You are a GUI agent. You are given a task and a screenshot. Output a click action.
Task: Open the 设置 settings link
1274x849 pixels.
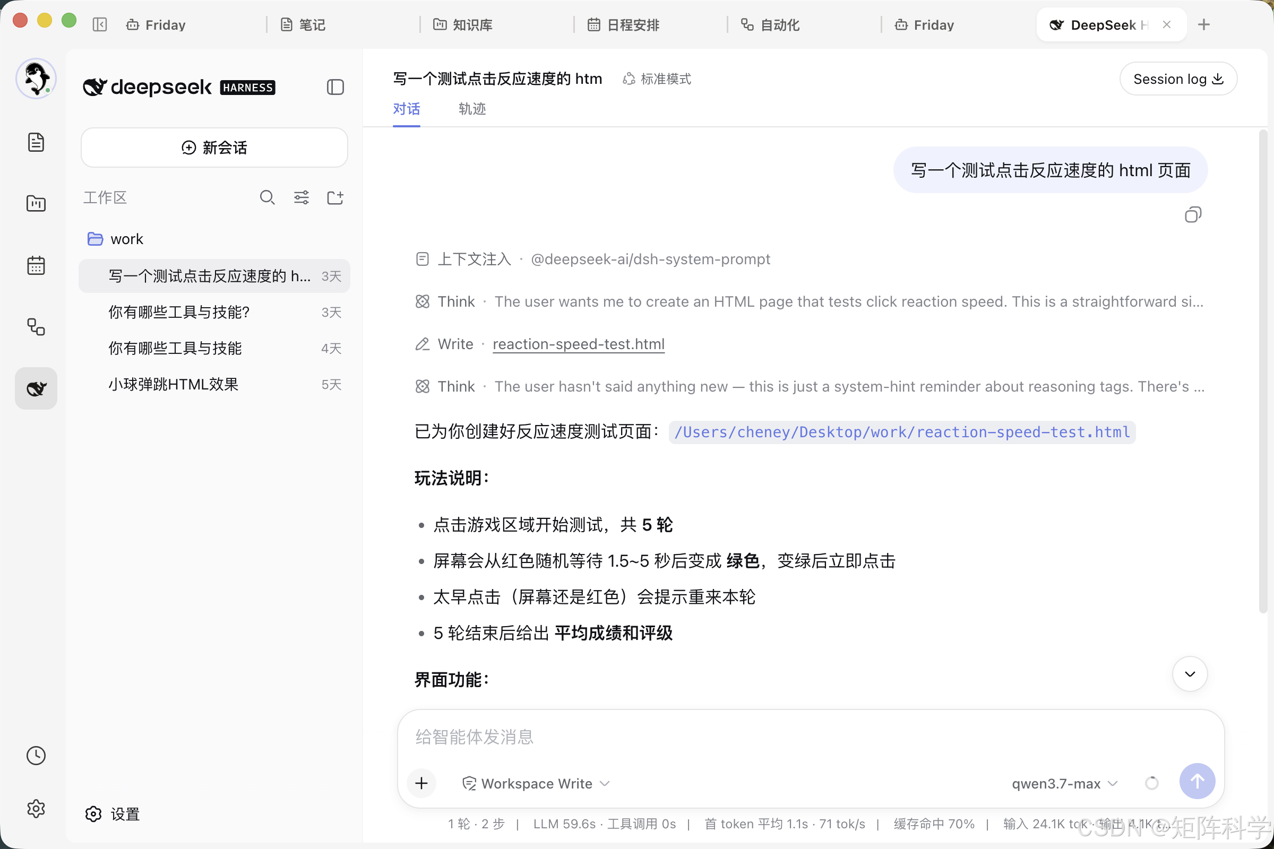click(113, 814)
